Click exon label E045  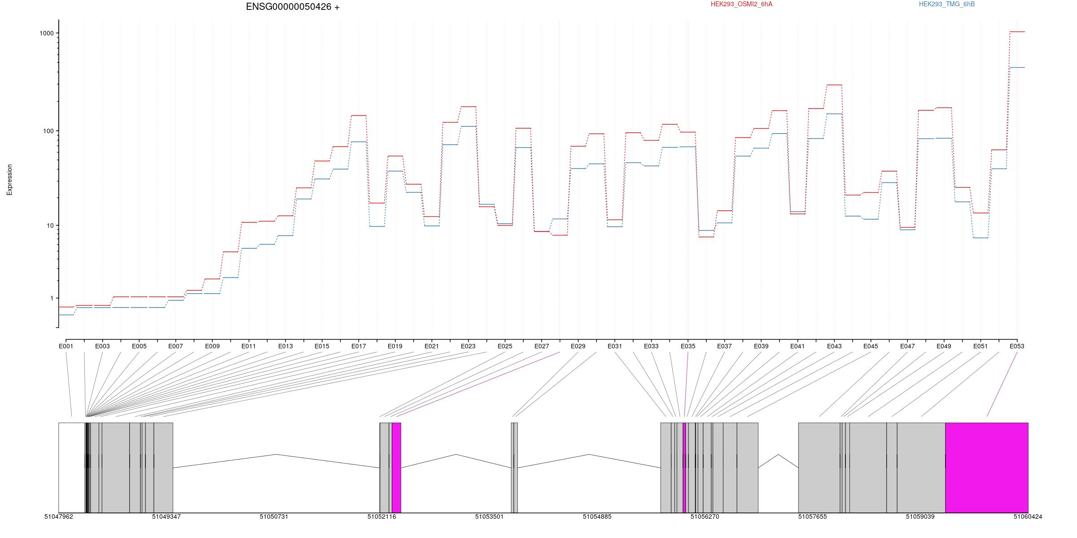point(871,346)
